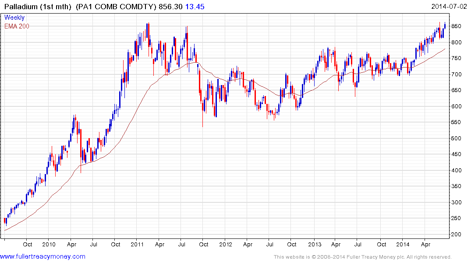Click the 2013 year label on time axis

point(315,244)
